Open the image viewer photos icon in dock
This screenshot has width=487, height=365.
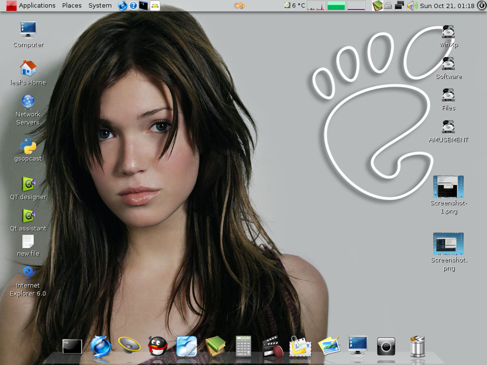pyautogui.click(x=329, y=346)
